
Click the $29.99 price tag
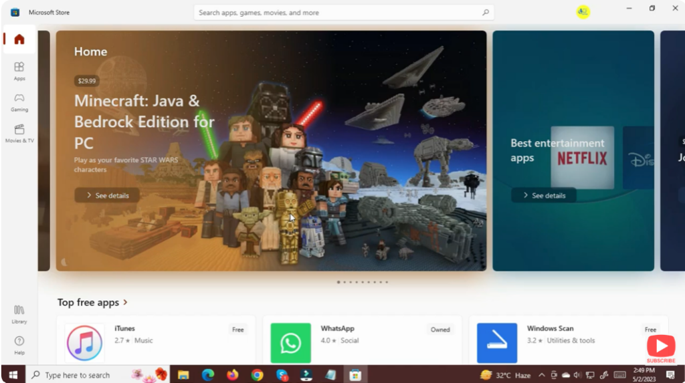86,81
